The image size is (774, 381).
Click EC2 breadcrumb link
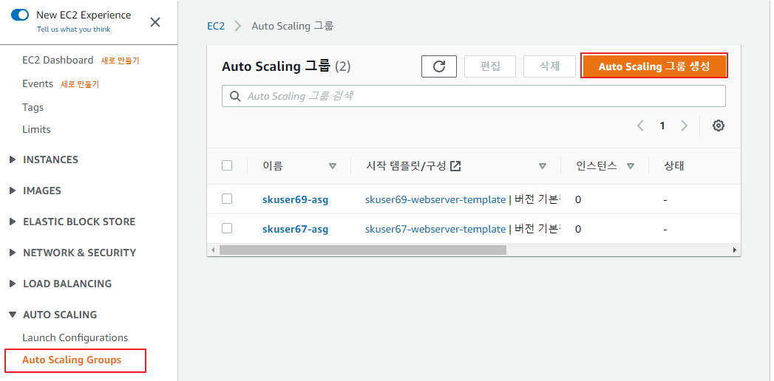click(x=216, y=26)
